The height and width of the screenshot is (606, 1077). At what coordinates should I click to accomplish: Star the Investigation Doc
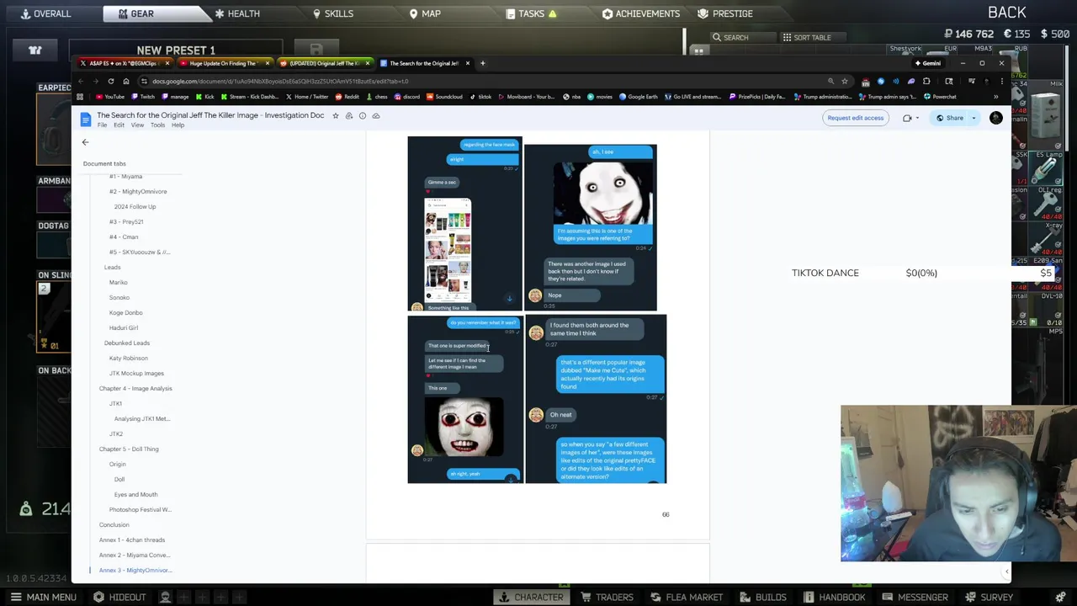[x=335, y=115]
